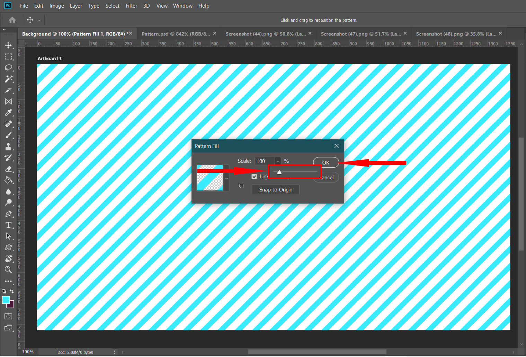526x357 pixels.
Task: Click the Scale slider handle
Action: click(x=279, y=172)
